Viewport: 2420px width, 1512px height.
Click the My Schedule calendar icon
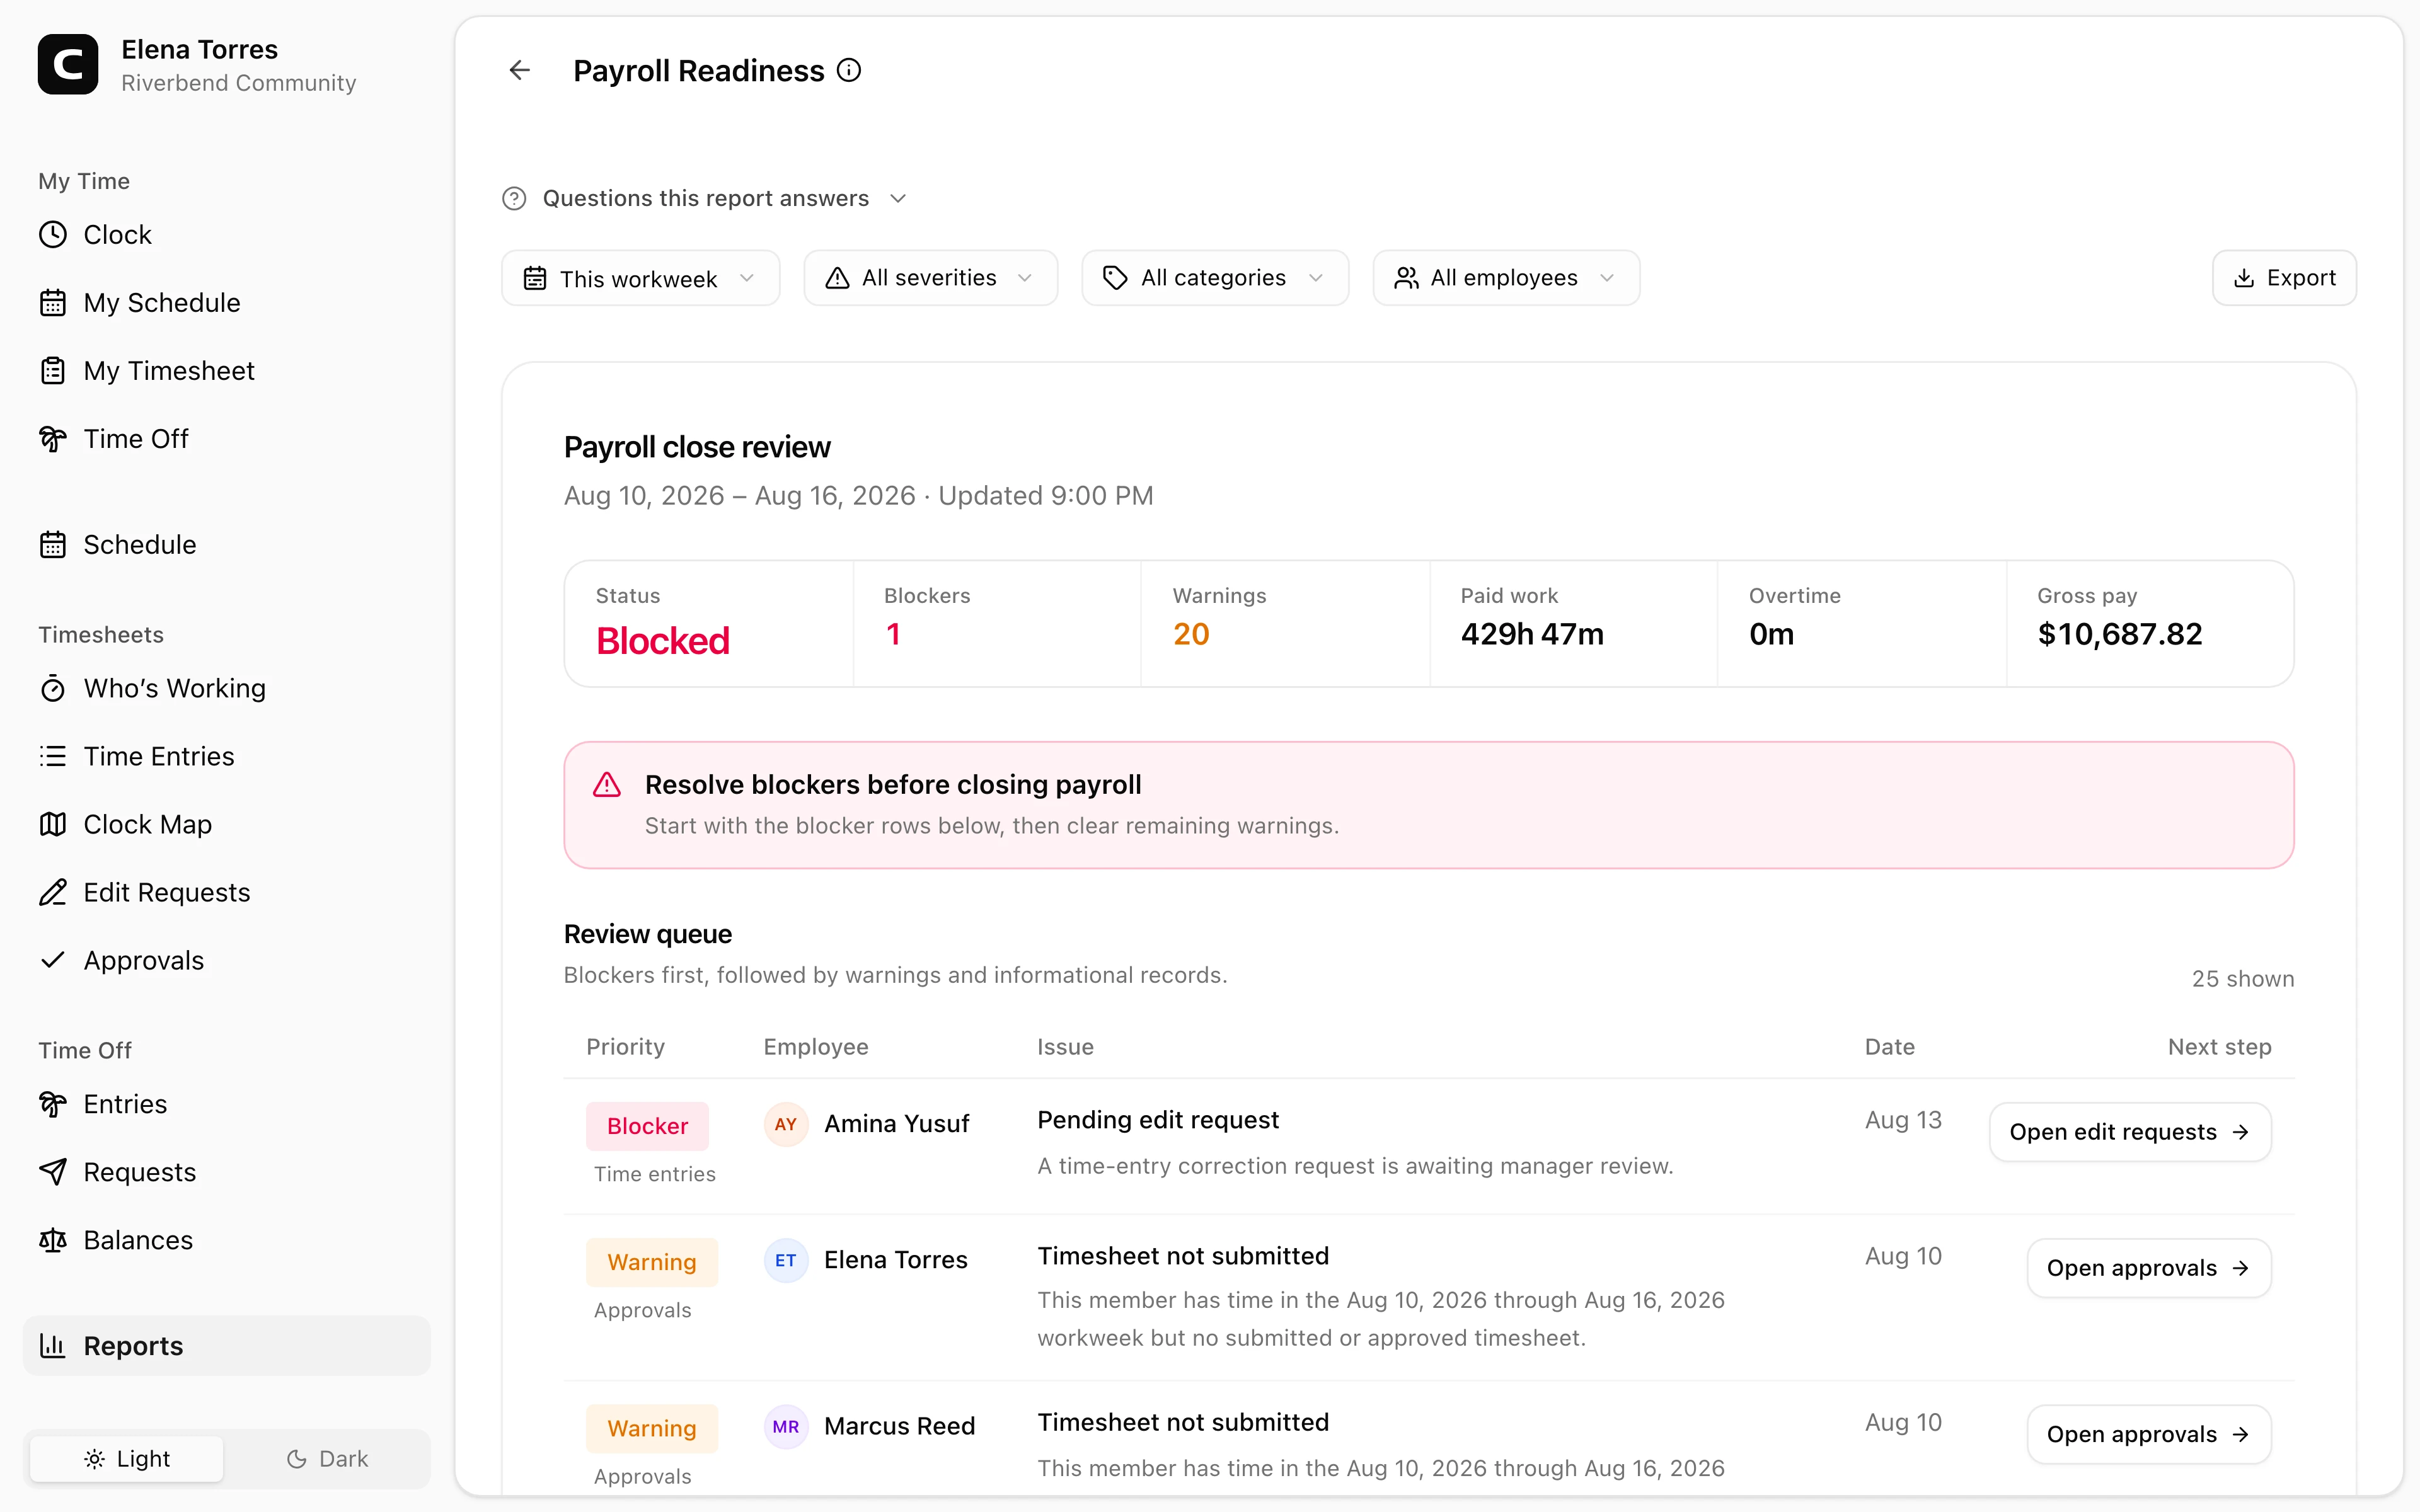[53, 303]
